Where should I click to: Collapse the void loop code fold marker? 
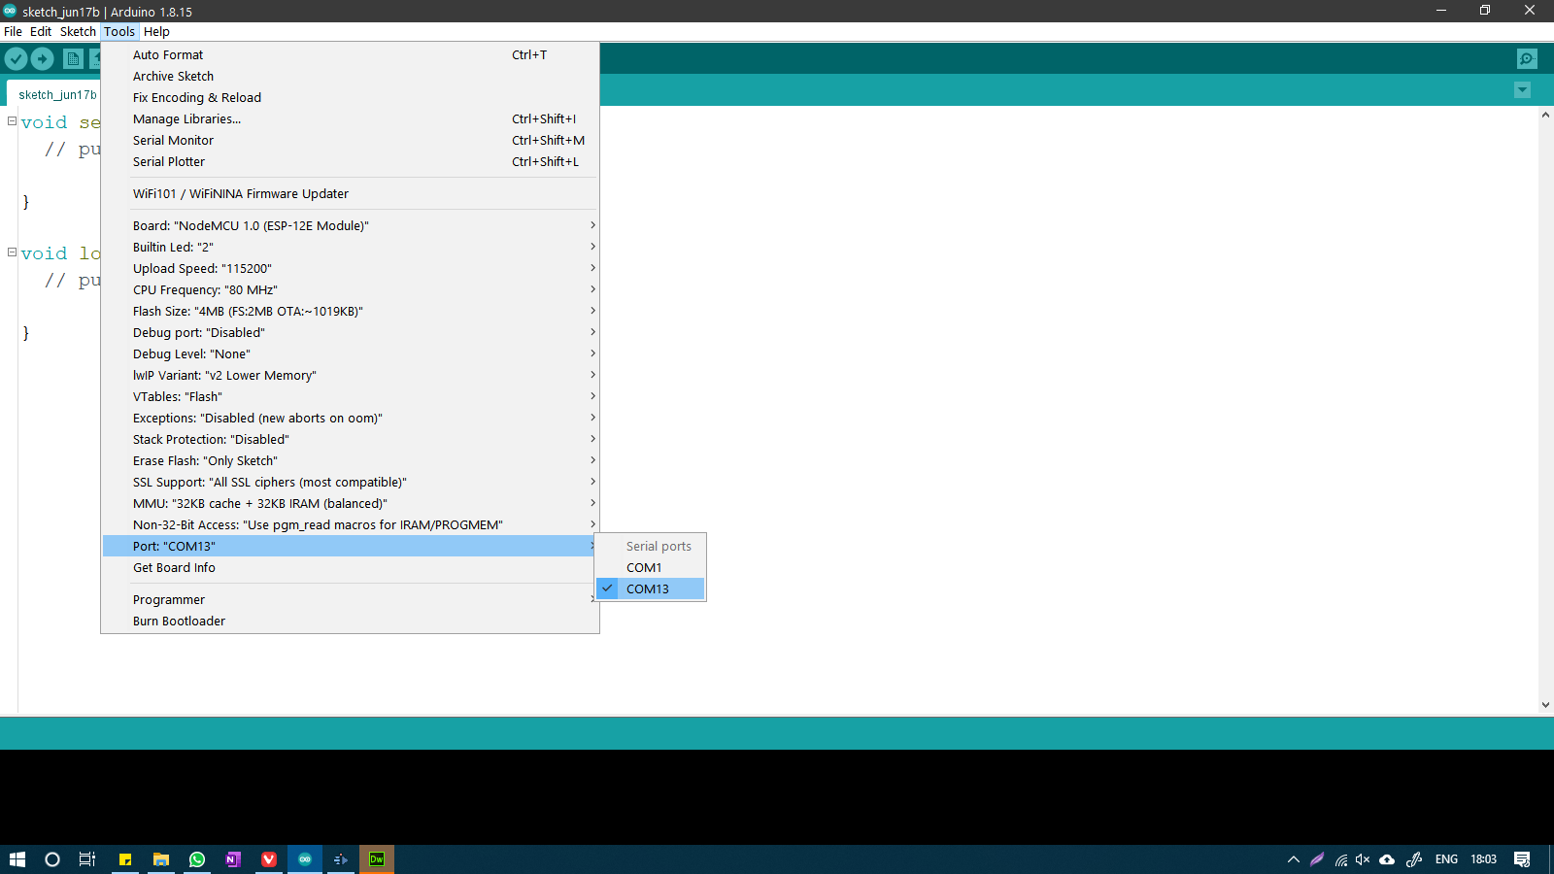point(12,252)
